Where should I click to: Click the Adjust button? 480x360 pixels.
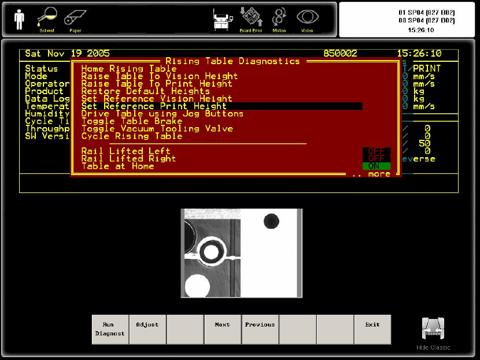[147, 329]
